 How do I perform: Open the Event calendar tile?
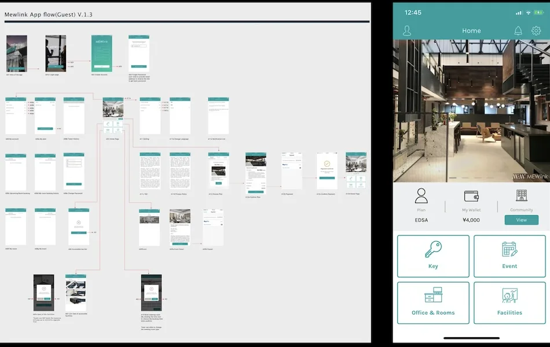click(x=509, y=256)
